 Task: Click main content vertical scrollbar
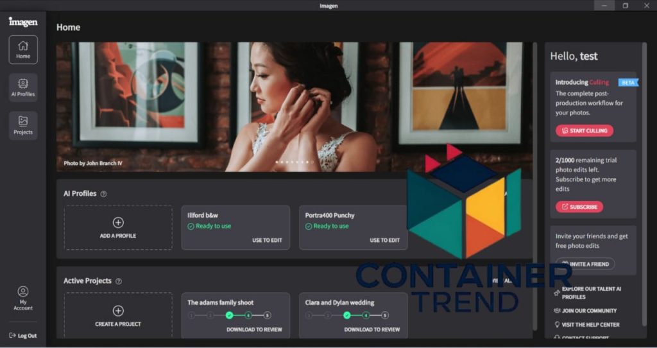(534, 186)
